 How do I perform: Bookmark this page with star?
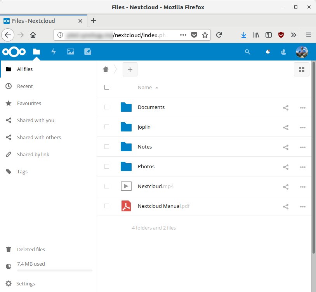(205, 35)
